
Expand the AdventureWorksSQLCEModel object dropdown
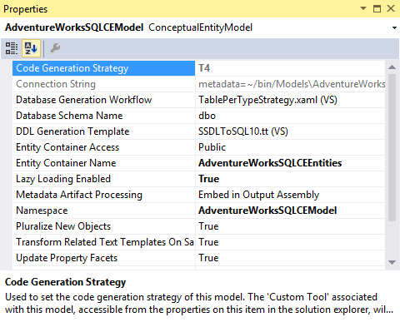point(394,27)
